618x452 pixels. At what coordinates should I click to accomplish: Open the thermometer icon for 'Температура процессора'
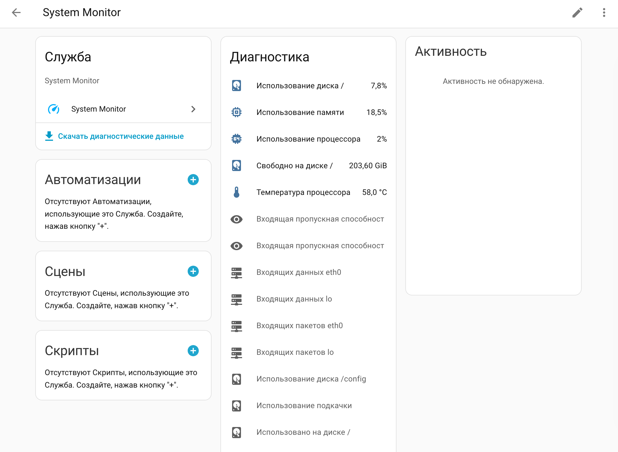click(236, 192)
